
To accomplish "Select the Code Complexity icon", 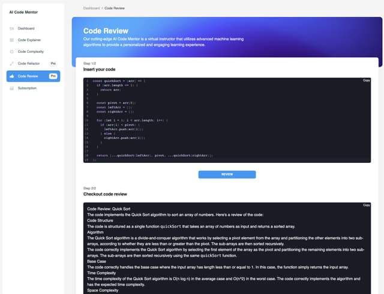I will 11,52.
